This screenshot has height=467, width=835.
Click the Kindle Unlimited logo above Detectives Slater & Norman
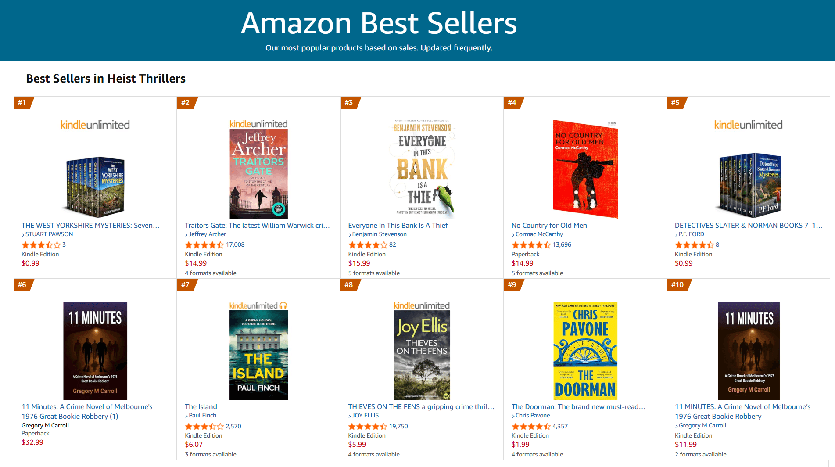(748, 124)
